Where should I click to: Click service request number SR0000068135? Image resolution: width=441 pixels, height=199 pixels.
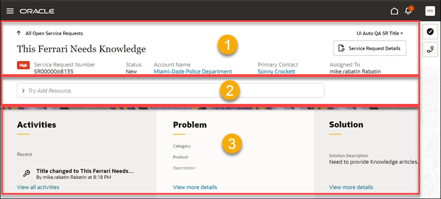(x=53, y=71)
